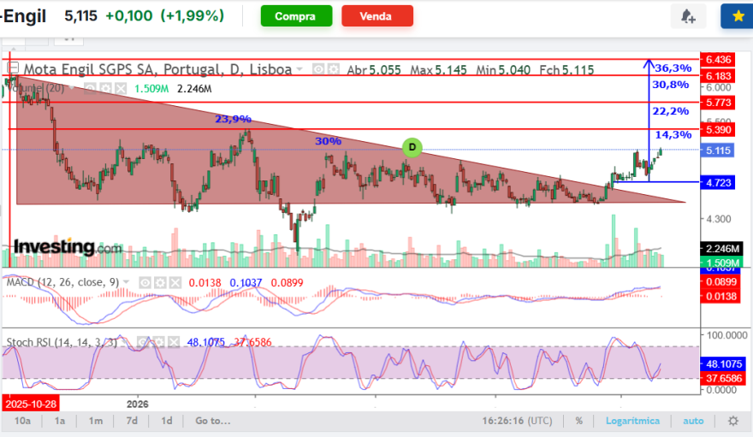Image resolution: width=753 pixels, height=437 pixels.
Task: Open MACD indicator settings gear
Action: click(160, 282)
